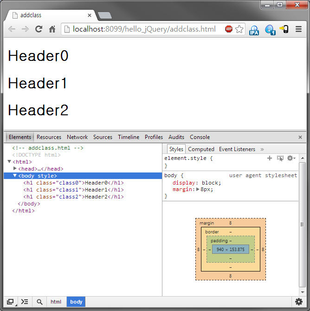310x311 pixels.
Task: Show more sidebar tabs with chevron
Action: tap(262, 149)
